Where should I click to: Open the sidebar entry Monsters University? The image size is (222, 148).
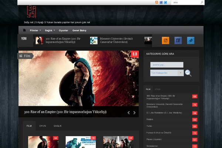click(x=165, y=105)
